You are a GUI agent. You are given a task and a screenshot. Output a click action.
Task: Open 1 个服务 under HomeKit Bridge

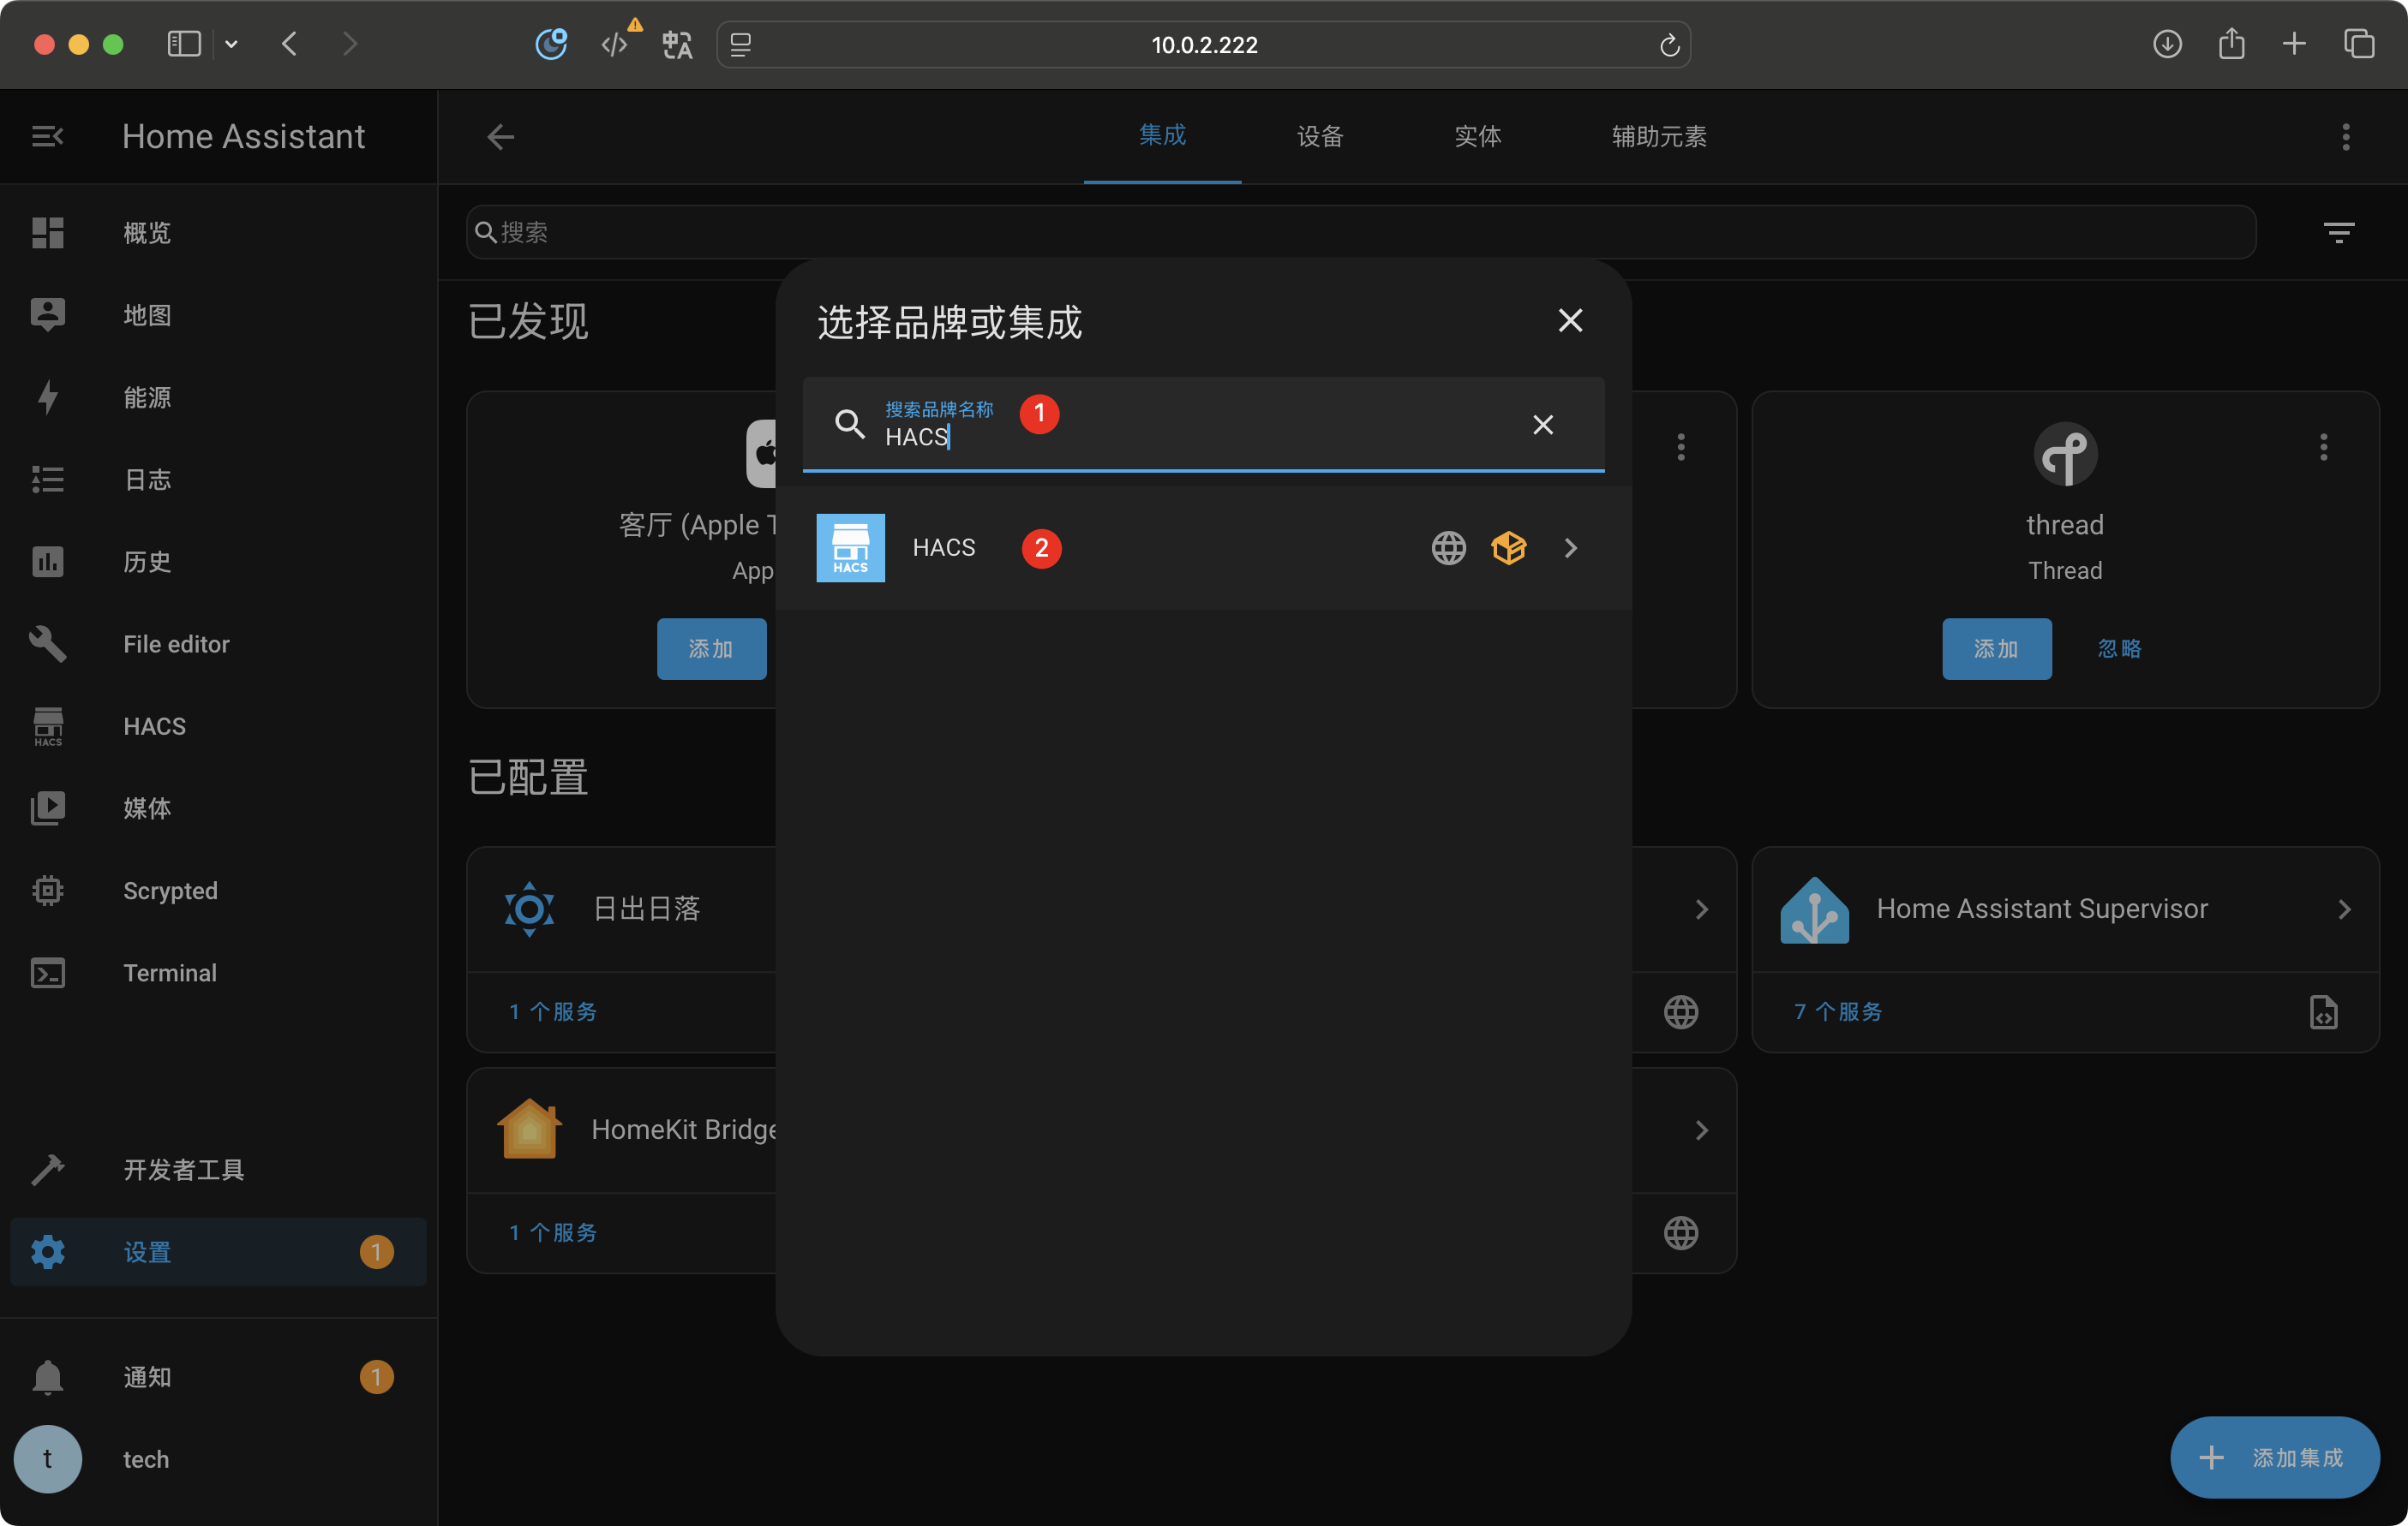coord(553,1232)
